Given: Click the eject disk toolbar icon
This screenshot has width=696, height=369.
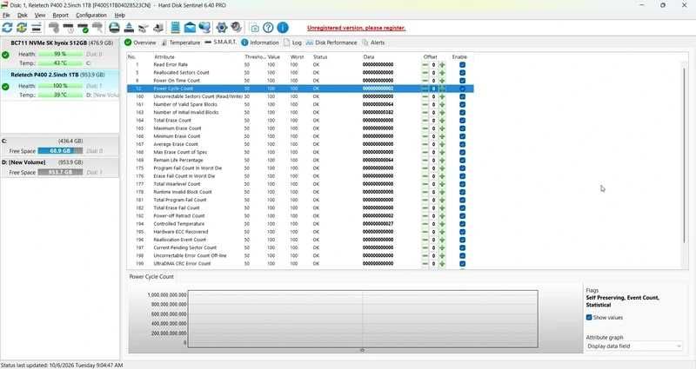Looking at the screenshot, I should pos(129,28).
